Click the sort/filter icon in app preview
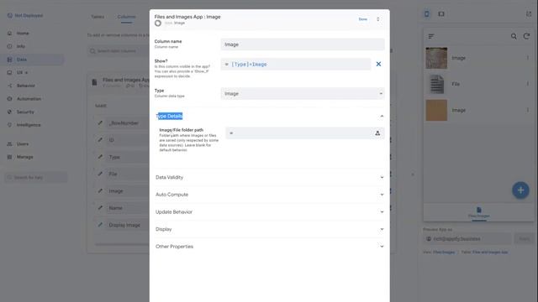The width and height of the screenshot is (538, 302). pyautogui.click(x=431, y=36)
